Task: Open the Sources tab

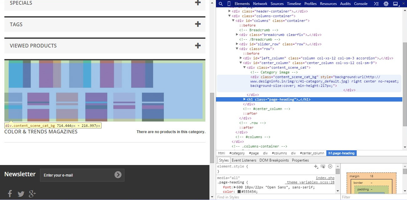Action: point(277,4)
